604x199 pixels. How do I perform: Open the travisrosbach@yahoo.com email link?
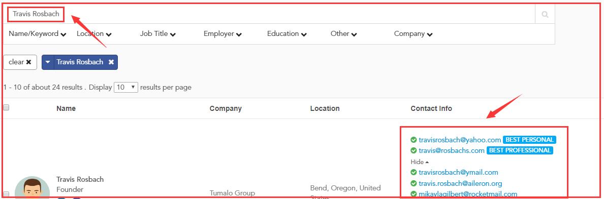tap(460, 140)
